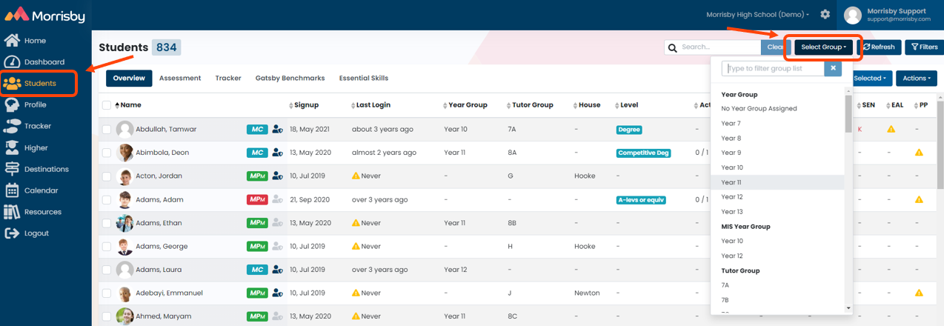Image resolution: width=944 pixels, height=326 pixels.
Task: Choose tutor group 7A in the list
Action: [778, 285]
